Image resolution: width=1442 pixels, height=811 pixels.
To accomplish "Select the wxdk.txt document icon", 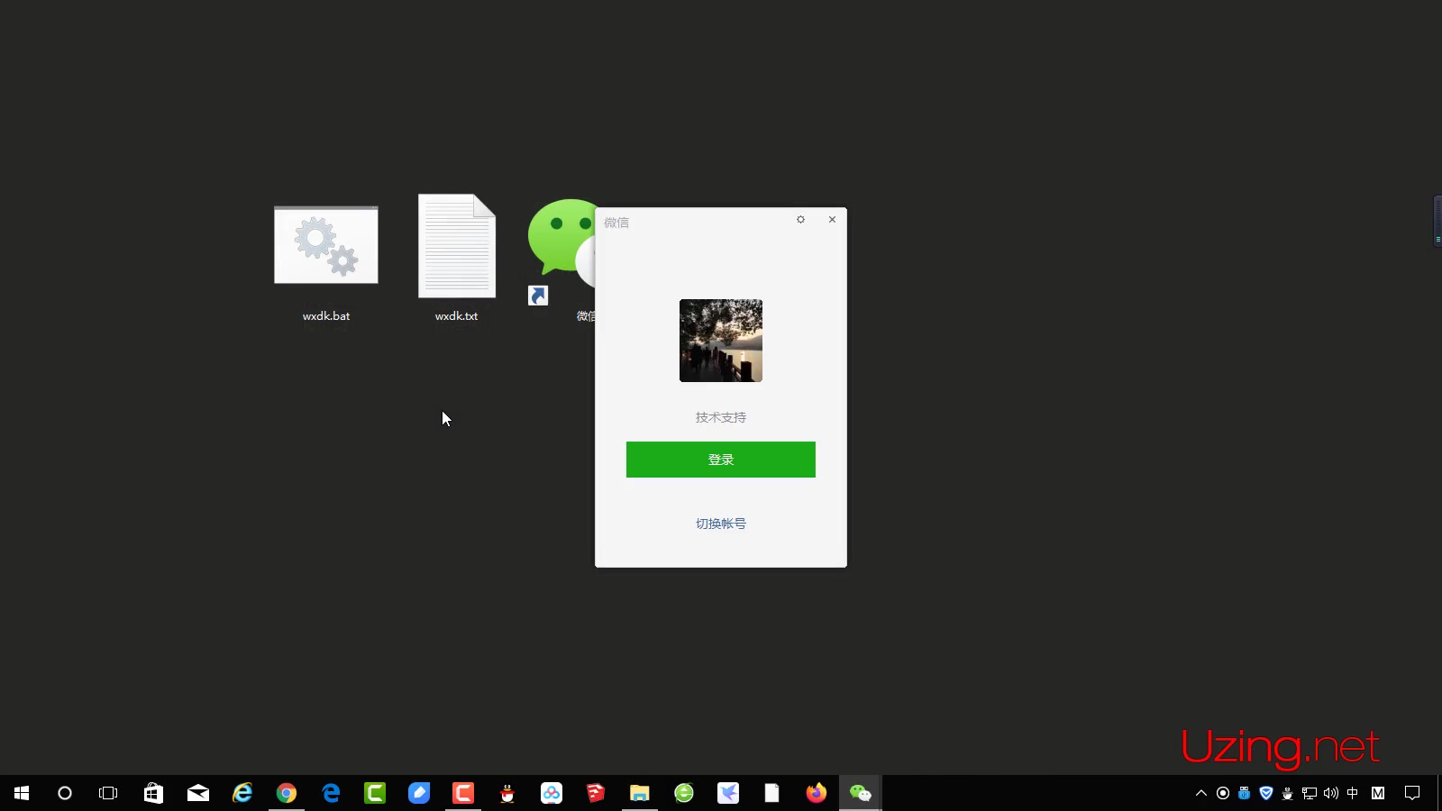I will [457, 246].
